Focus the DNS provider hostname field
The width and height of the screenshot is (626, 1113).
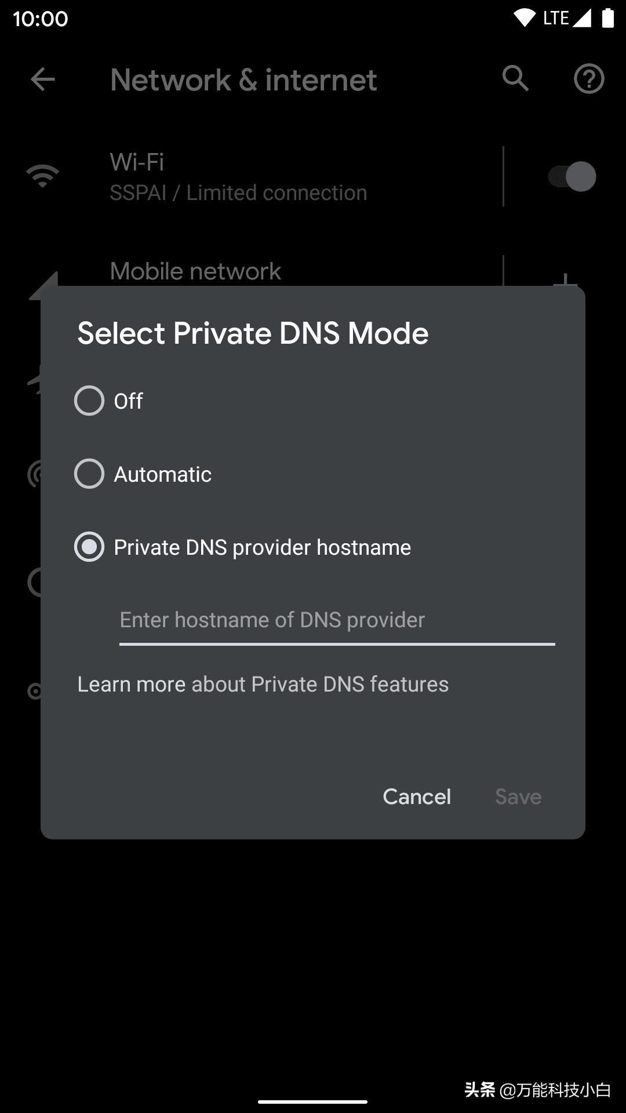(337, 620)
